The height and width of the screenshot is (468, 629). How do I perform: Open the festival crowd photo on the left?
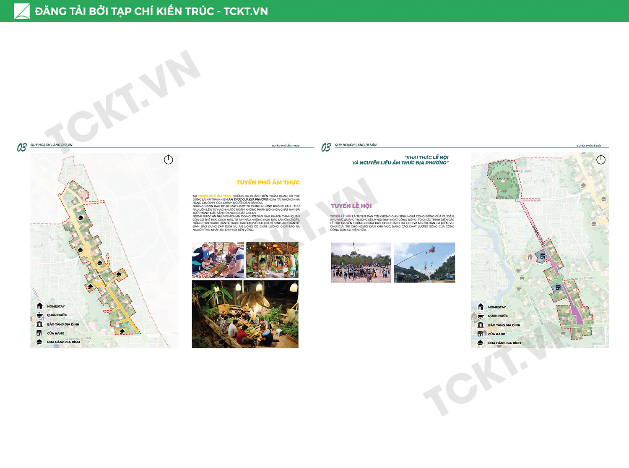click(361, 262)
